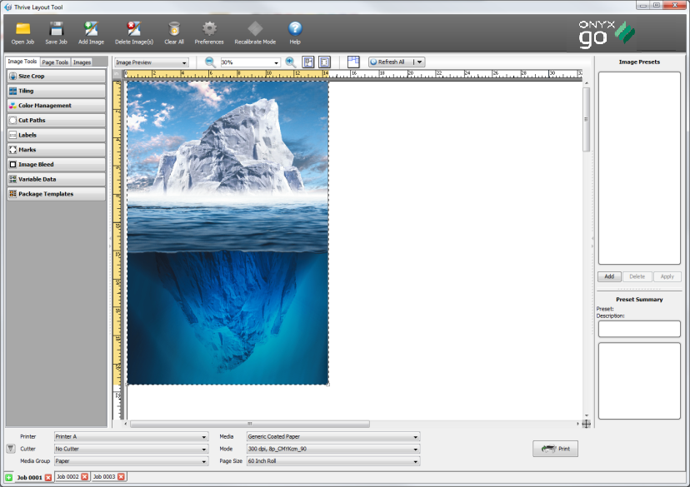Expand the Refresh All dropdown arrow
This screenshot has width=690, height=487.
coord(420,61)
